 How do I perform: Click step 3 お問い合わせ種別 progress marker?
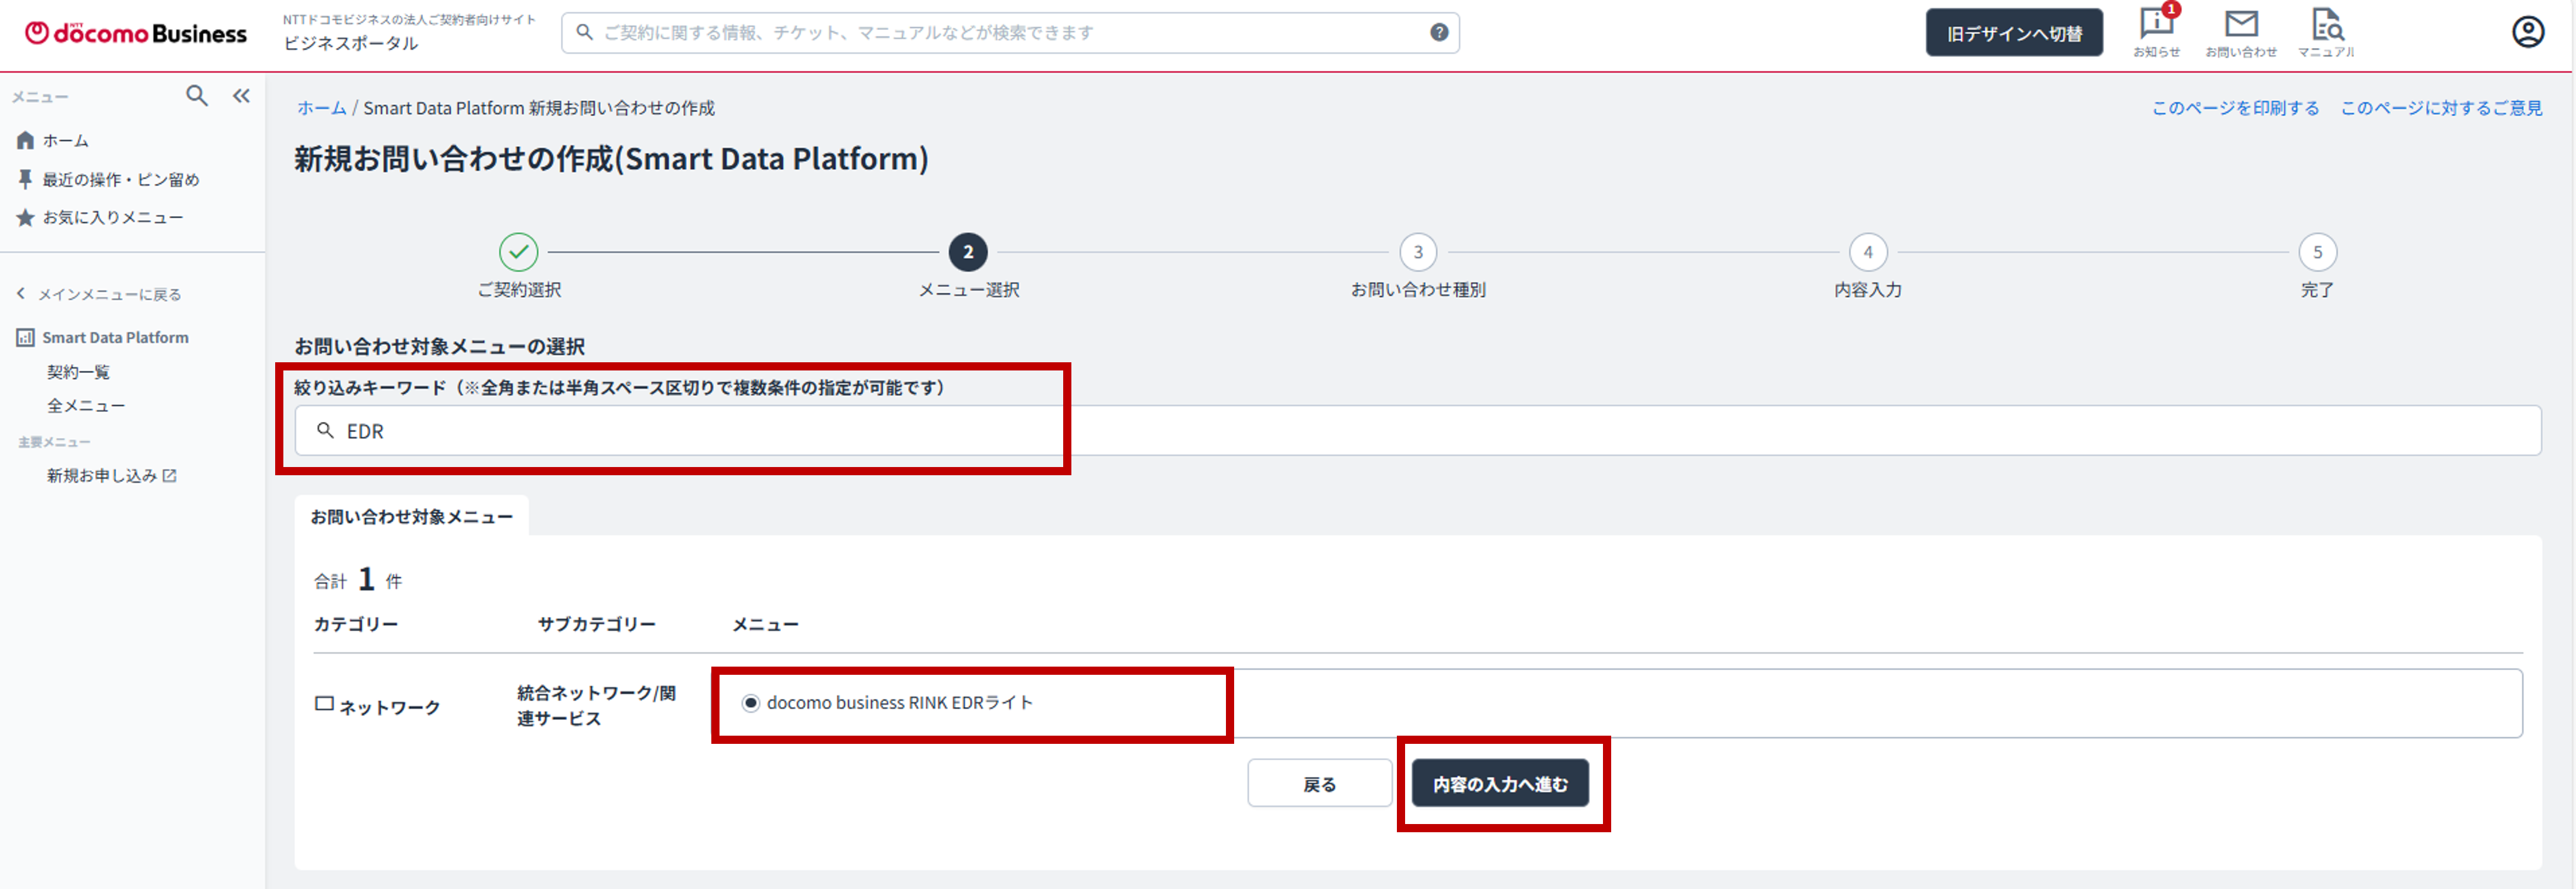coord(1417,253)
